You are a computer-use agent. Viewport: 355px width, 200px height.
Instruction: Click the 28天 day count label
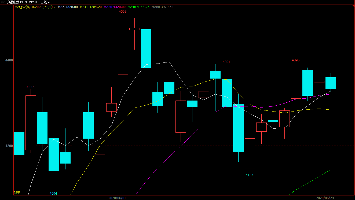(17, 193)
